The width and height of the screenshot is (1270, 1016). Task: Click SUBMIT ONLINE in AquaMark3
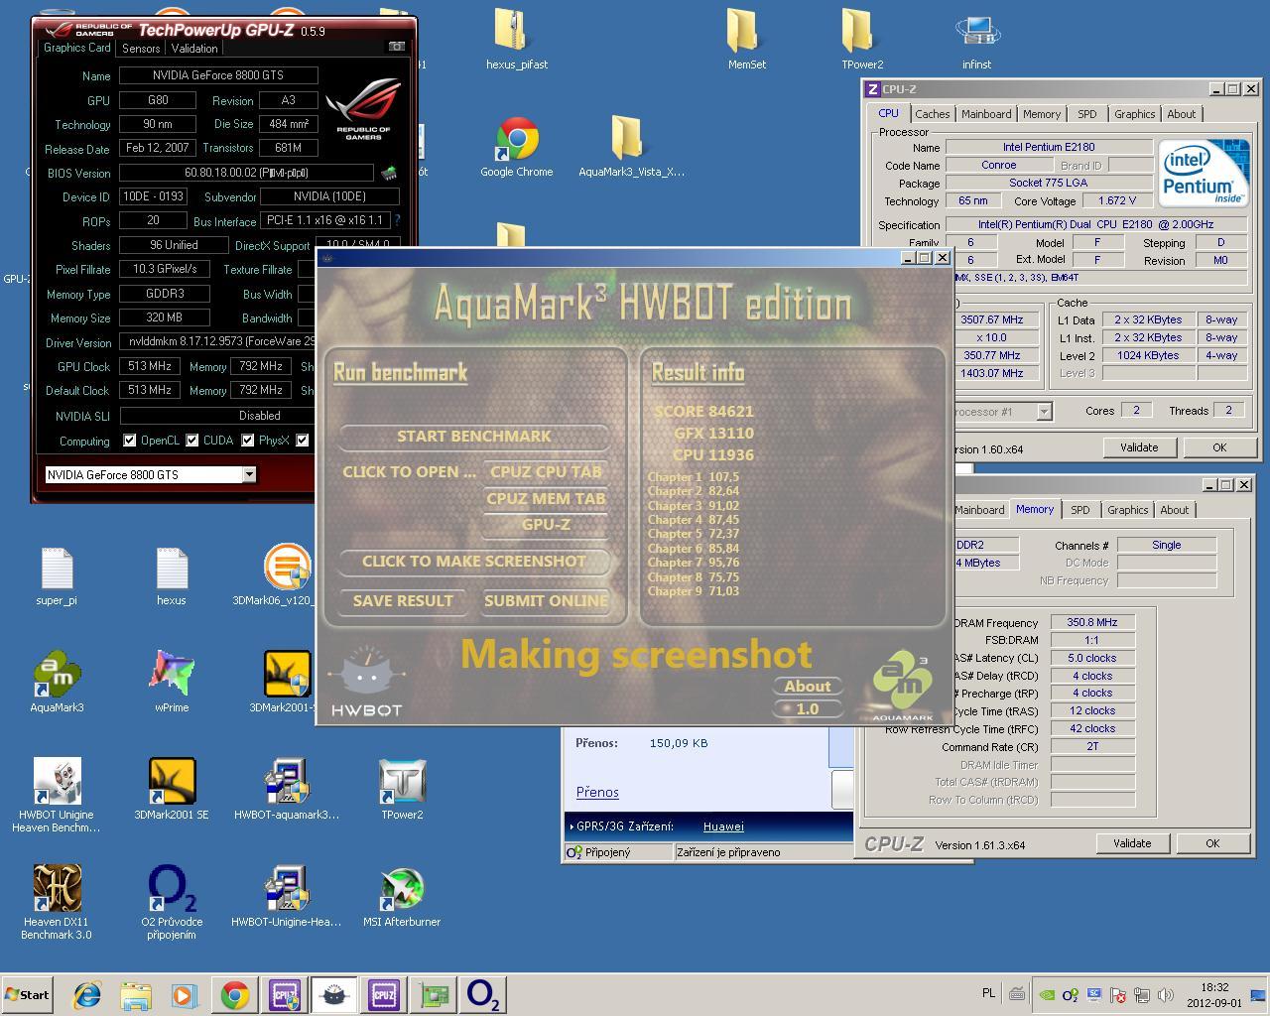tap(546, 601)
